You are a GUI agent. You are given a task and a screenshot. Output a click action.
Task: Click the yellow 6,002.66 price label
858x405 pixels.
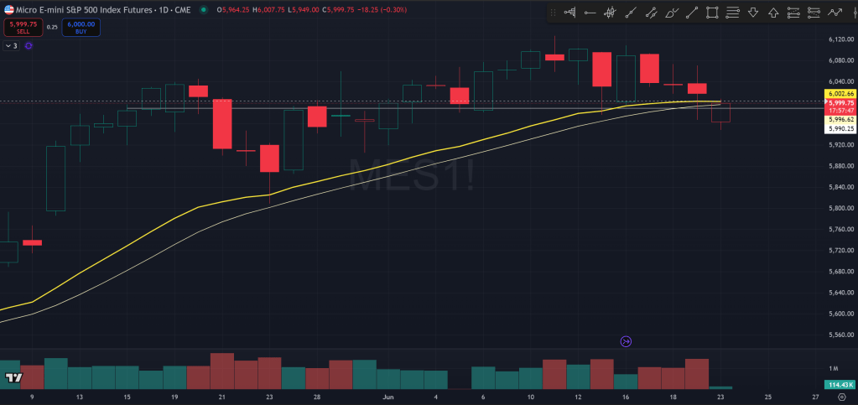point(840,93)
